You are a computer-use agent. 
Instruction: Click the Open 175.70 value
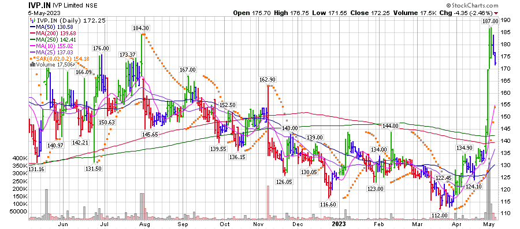[x=252, y=13]
